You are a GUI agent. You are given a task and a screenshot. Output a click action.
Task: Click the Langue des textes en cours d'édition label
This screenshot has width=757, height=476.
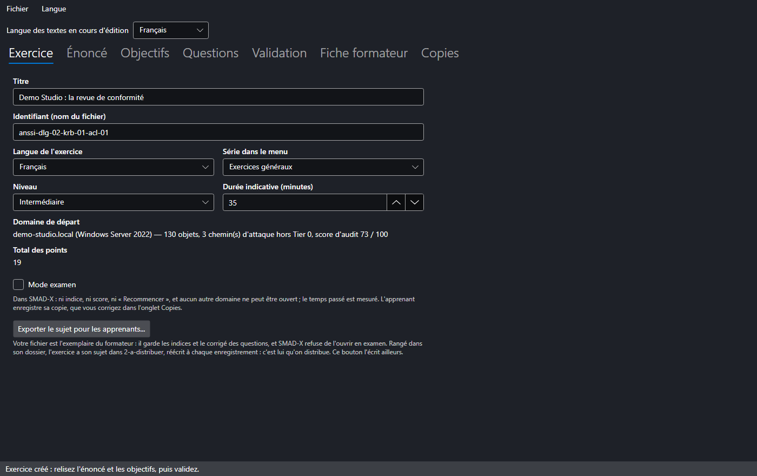(x=68, y=30)
